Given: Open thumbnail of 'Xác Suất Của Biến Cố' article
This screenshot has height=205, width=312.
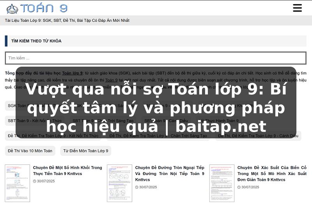Looking at the screenshot, I should [x=222, y=183].
